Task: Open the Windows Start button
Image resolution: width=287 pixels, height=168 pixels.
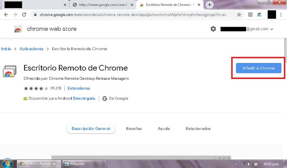Action: tap(7, 163)
